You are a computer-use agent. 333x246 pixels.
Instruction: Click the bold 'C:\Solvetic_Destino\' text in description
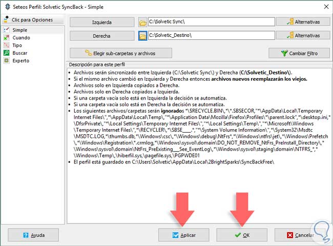click(x=265, y=72)
